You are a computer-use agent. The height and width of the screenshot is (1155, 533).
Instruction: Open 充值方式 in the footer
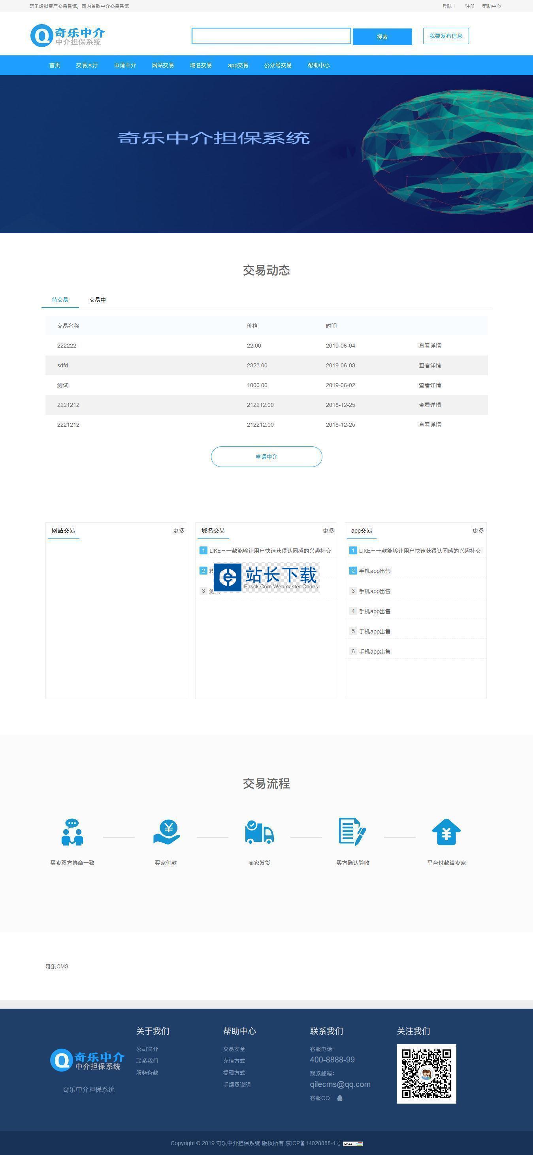point(234,1061)
